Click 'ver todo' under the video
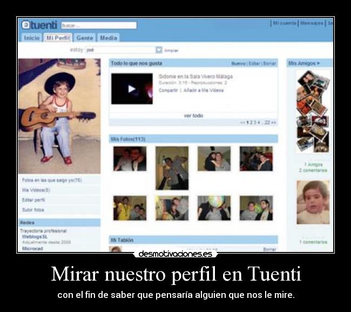 coord(193,116)
